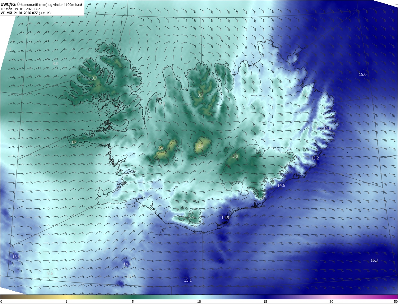Click the 14.1 value label
The height and width of the screenshot is (304, 398).
(x=127, y=264)
